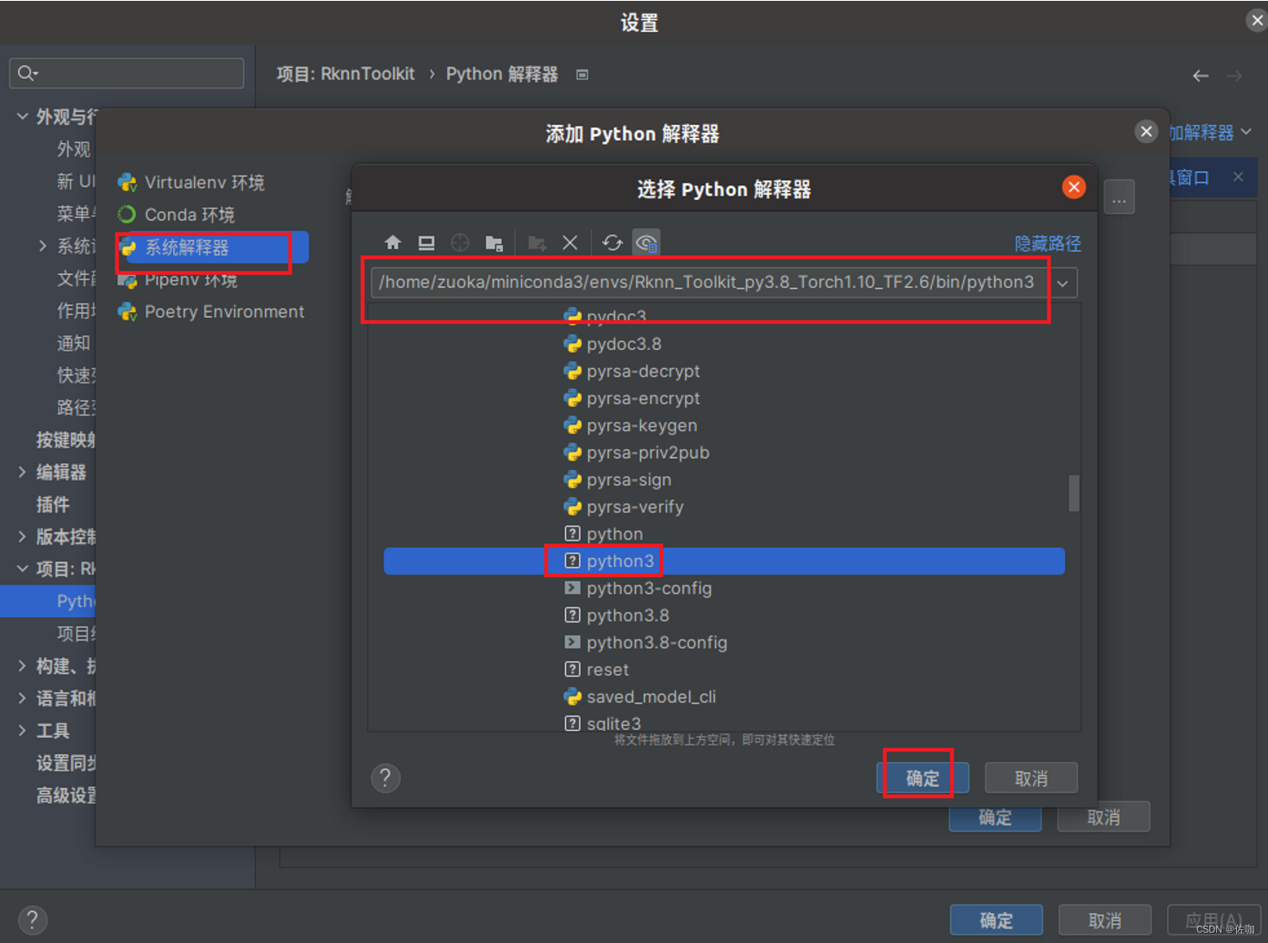The width and height of the screenshot is (1268, 943).
Task: Select python3-config file
Action: click(637, 589)
